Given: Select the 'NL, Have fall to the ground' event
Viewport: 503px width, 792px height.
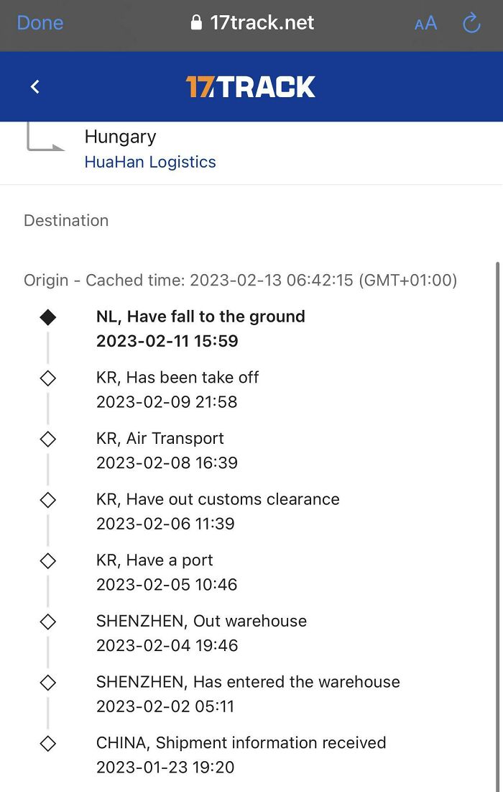Looking at the screenshot, I should [x=200, y=317].
